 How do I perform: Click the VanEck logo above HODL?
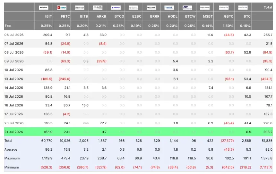[x=169, y=8]
